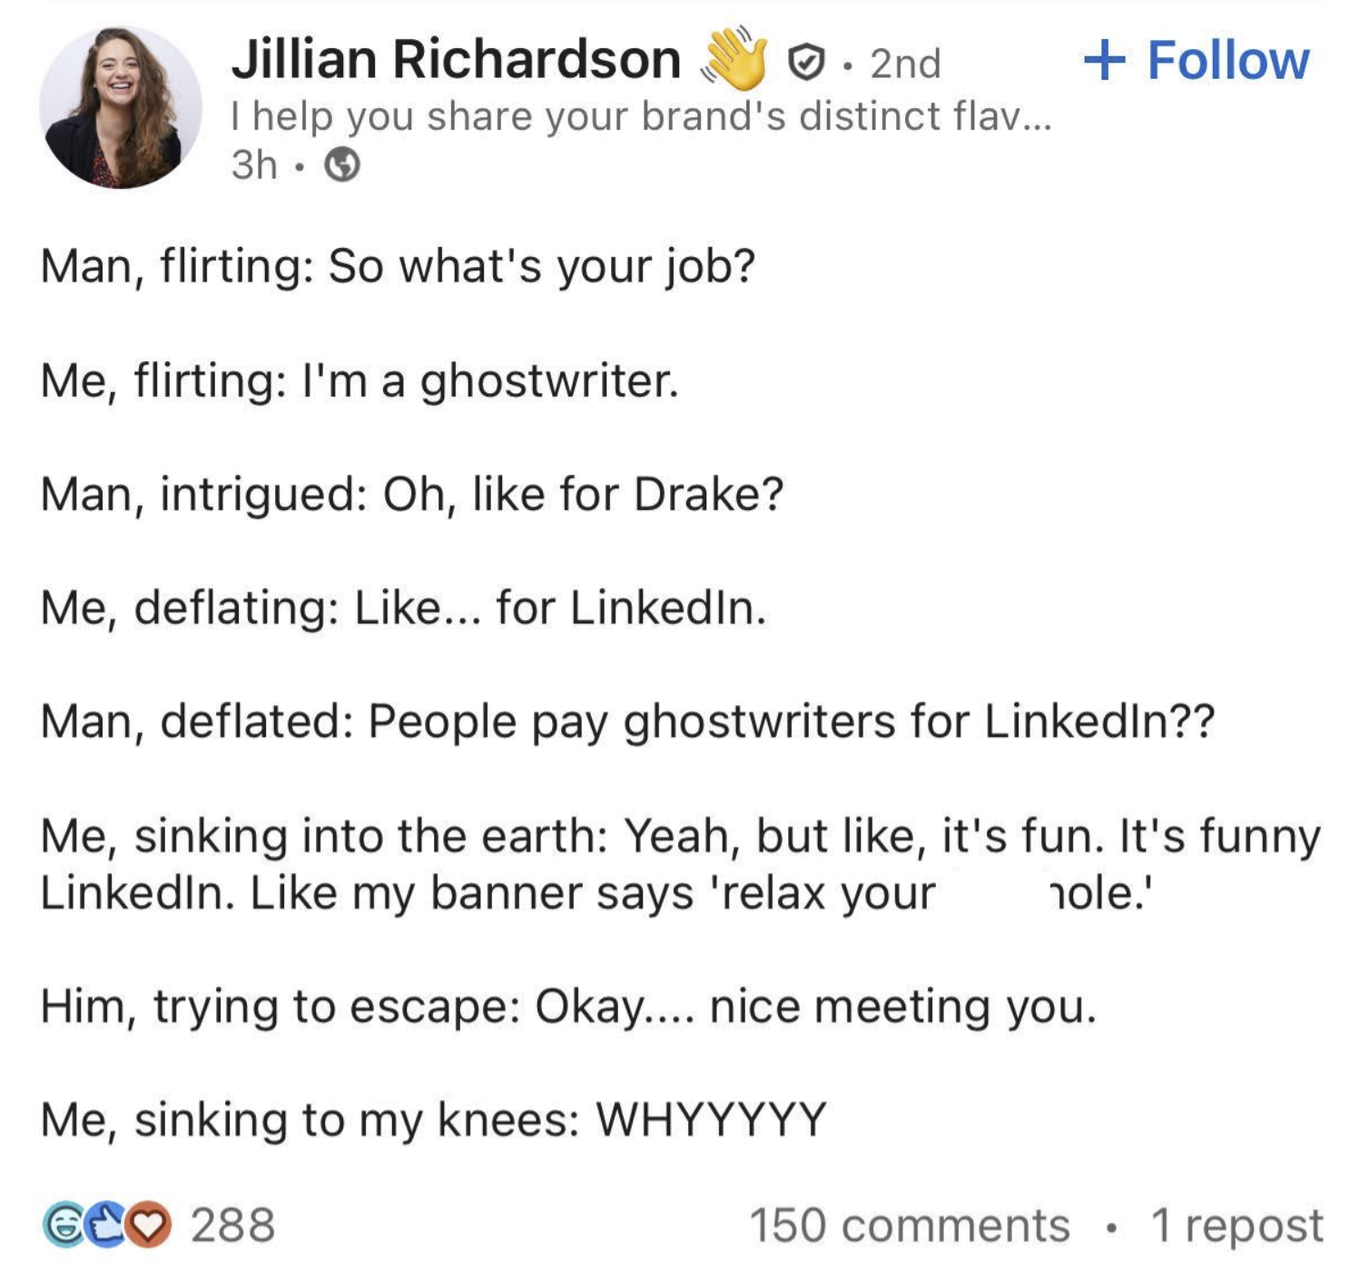The width and height of the screenshot is (1359, 1278).
Task: Click the waving hand emoji beside name
Action: point(734,60)
